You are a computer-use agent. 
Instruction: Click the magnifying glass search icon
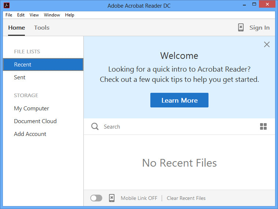tap(95, 126)
